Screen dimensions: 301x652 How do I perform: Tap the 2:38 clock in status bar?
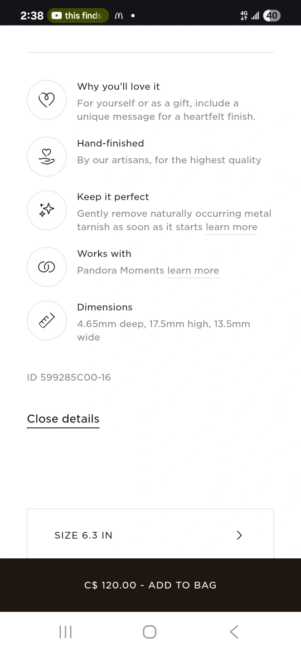(32, 16)
